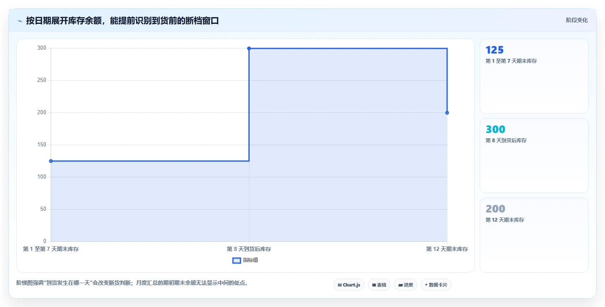Click the 指标值 legend text
This screenshot has width=605, height=307.
coord(251,260)
